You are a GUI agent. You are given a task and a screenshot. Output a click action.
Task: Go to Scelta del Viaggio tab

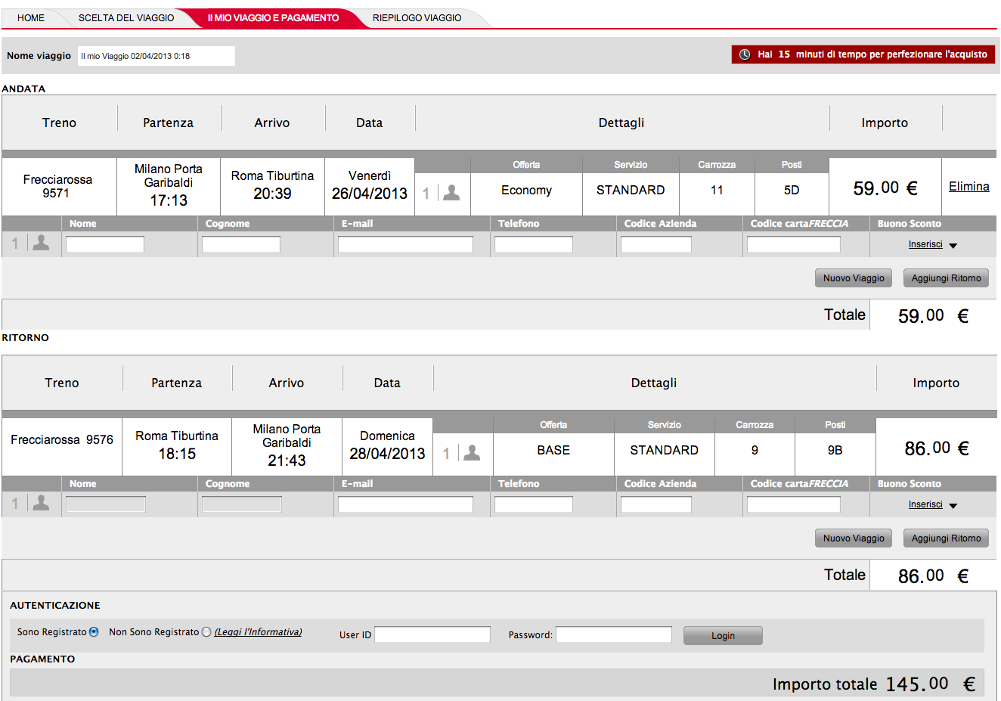(x=126, y=18)
